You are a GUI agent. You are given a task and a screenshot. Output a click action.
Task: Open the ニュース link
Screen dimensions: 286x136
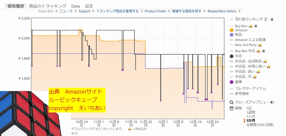pyautogui.click(x=66, y=11)
